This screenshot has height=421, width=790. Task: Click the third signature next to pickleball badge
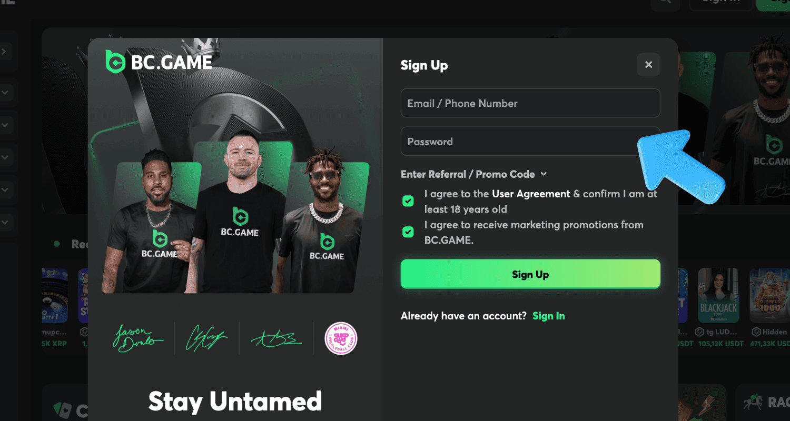(276, 338)
